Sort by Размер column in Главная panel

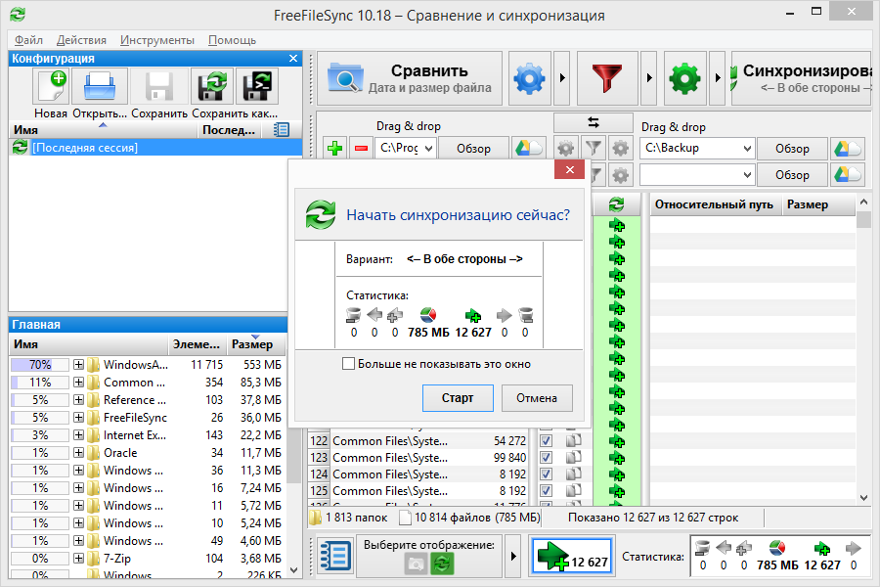click(x=256, y=343)
